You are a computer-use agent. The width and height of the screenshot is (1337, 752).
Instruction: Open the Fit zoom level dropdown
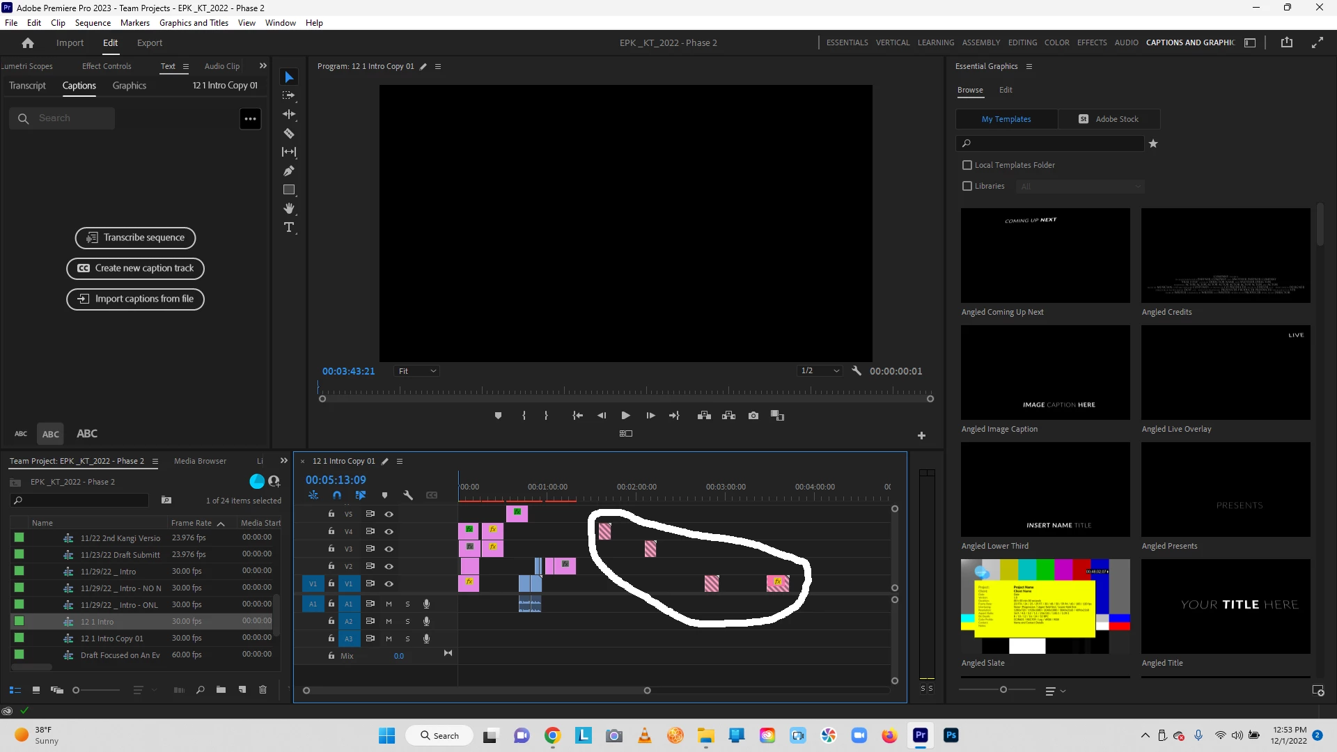(417, 371)
